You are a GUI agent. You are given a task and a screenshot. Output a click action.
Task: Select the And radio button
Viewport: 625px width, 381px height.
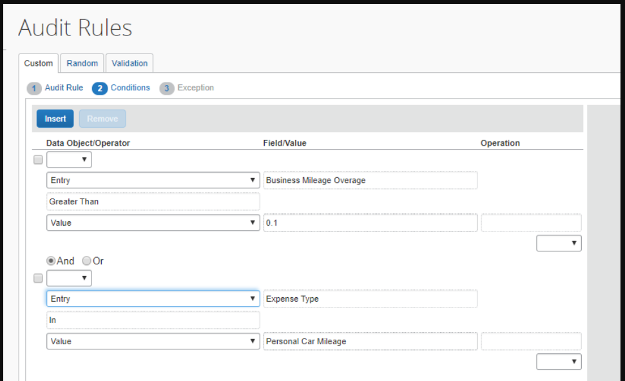51,261
